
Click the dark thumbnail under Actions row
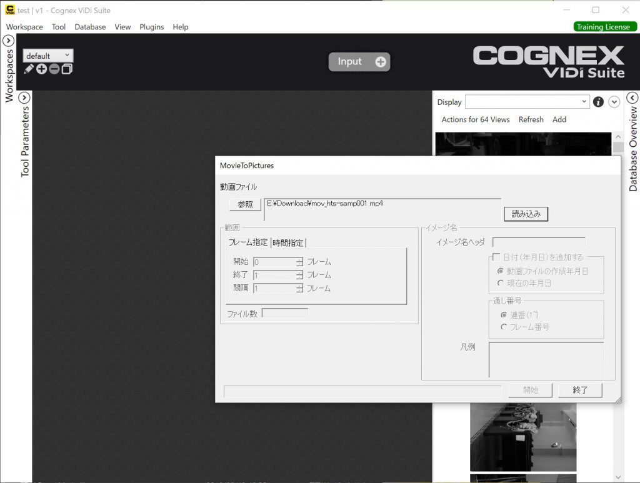523,144
